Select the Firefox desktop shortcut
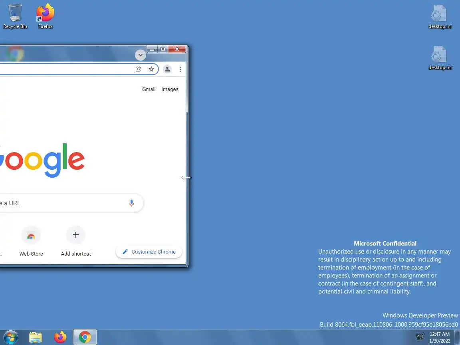Screen dimensions: 460x345 tap(45, 16)
